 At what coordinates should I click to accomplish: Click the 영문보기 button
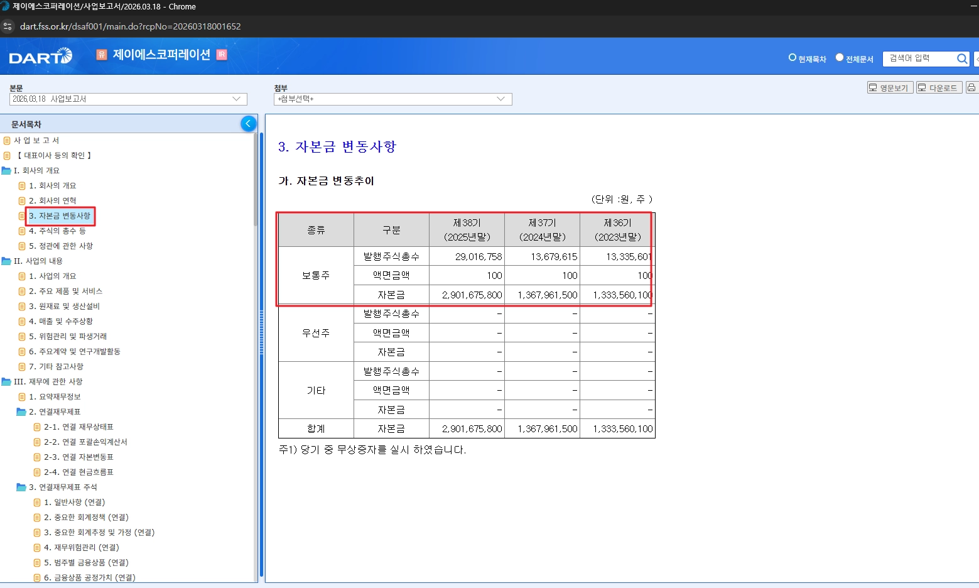pos(889,87)
